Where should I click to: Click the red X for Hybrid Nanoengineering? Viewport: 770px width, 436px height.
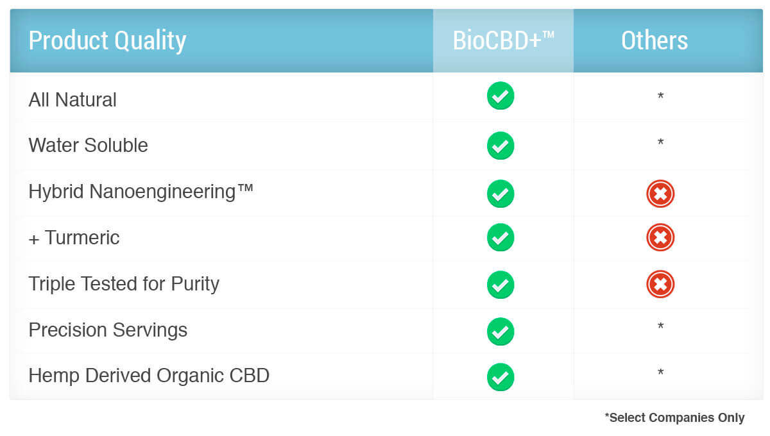[660, 194]
